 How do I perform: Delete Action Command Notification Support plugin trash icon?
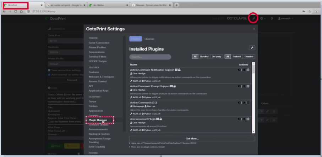[x=248, y=70]
